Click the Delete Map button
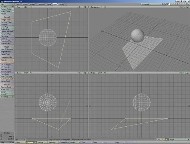The height and width of the screenshot is (144, 190). 7,29
